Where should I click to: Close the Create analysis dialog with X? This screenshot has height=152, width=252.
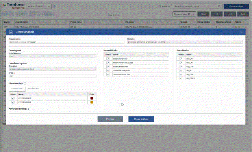(x=241, y=32)
